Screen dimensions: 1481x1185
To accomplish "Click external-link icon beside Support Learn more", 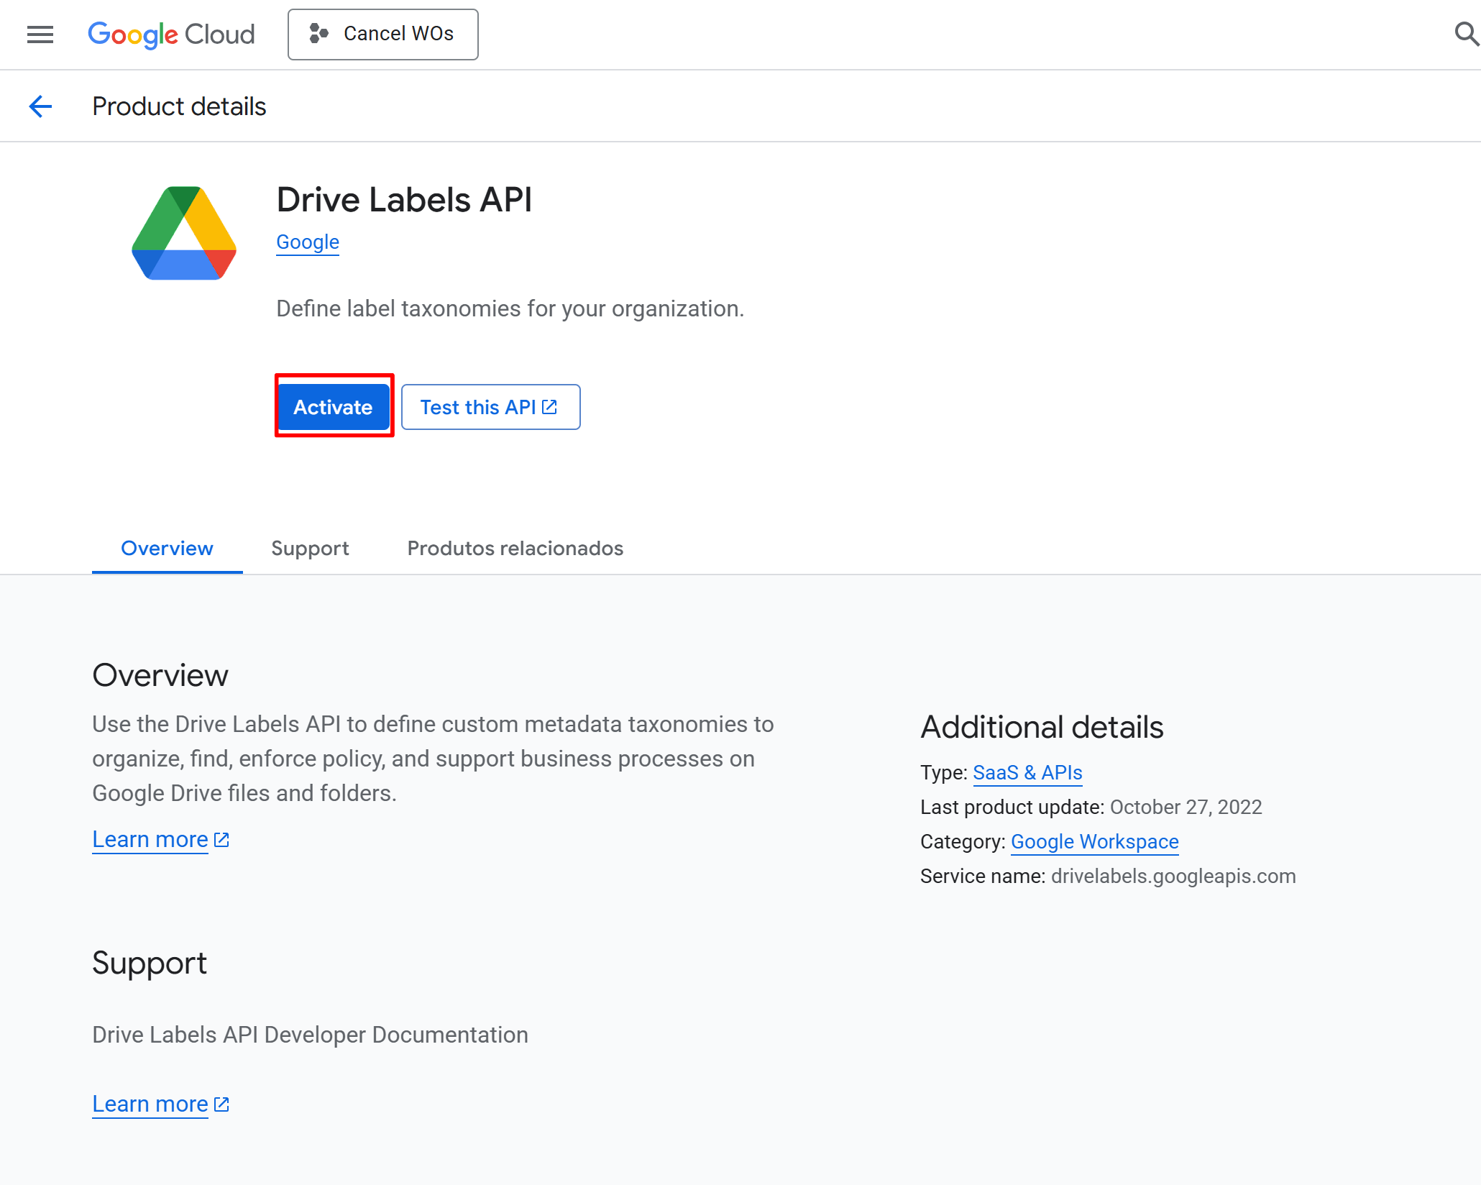I will (x=222, y=1104).
